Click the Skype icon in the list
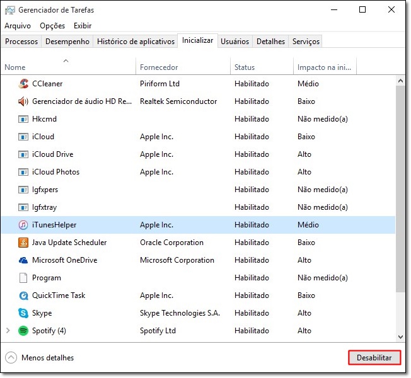 [23, 313]
